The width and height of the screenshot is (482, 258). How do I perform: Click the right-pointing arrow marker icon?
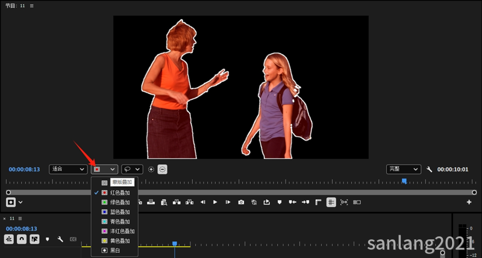pos(305,202)
